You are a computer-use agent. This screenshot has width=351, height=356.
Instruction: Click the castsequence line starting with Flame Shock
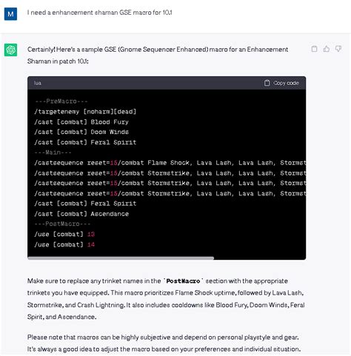coord(170,163)
